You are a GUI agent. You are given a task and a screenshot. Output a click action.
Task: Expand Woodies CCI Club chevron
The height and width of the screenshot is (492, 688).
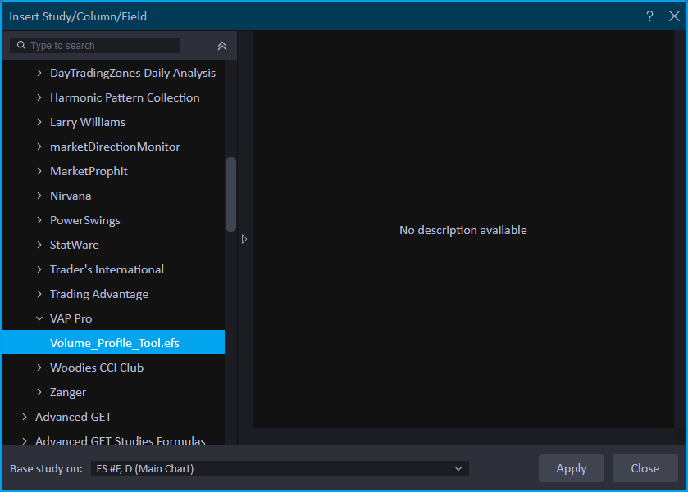click(39, 368)
